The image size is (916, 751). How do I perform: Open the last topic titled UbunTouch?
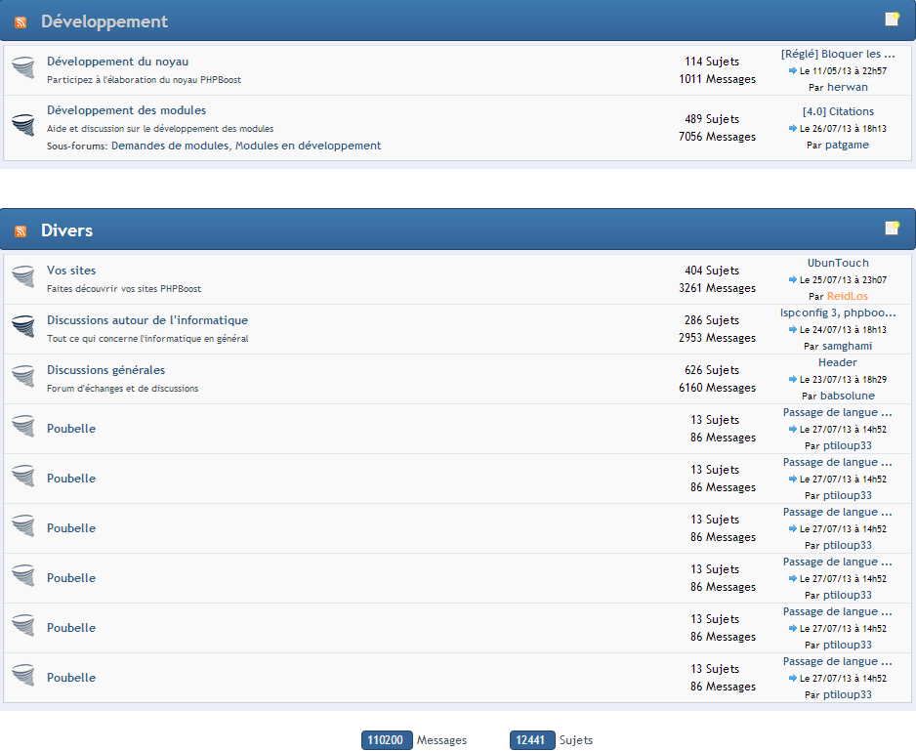click(838, 263)
